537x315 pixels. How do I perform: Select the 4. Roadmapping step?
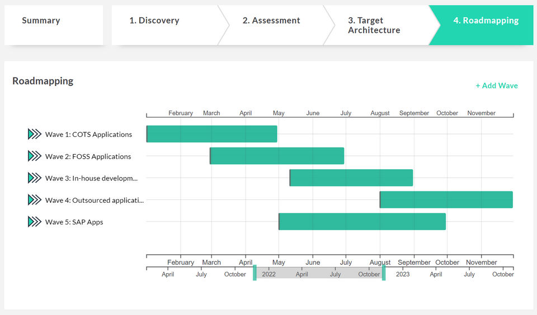click(x=486, y=21)
